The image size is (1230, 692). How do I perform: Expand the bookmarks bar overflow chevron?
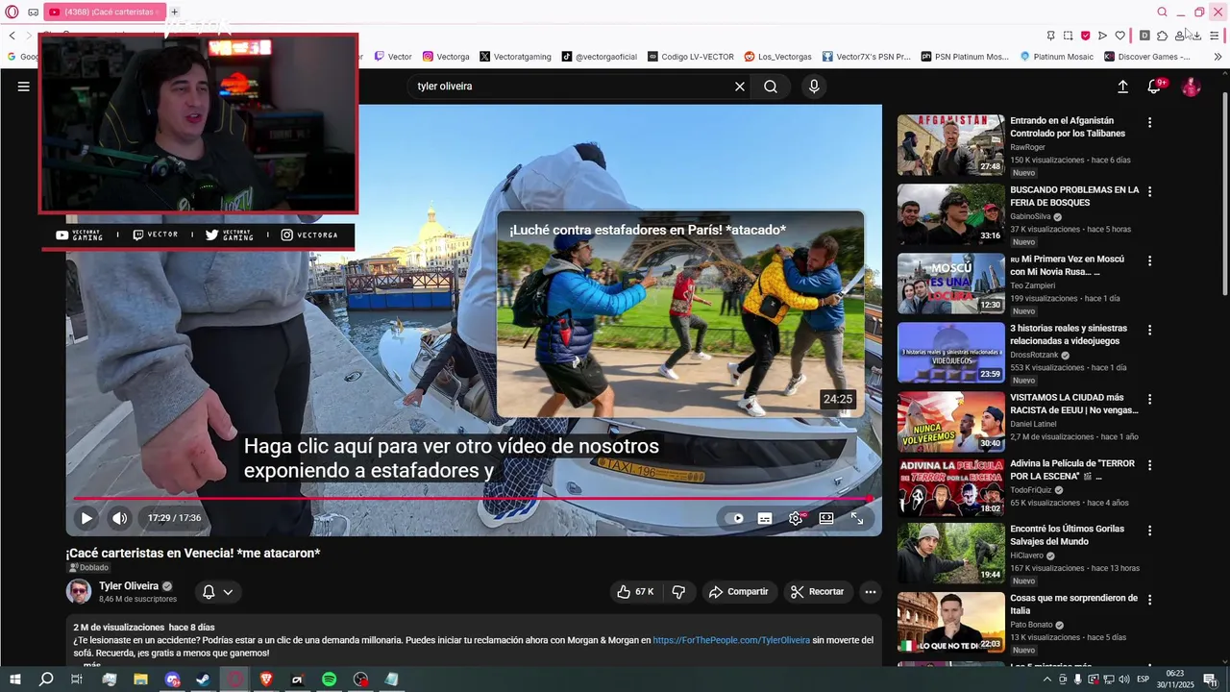[x=1218, y=57]
